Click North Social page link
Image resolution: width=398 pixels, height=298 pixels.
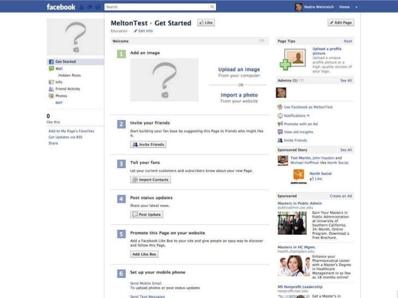tap(320, 174)
